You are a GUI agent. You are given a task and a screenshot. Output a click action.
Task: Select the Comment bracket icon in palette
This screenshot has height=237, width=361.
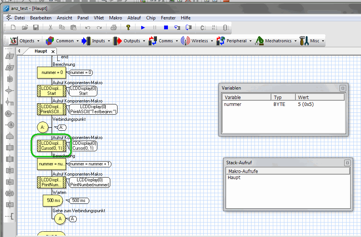click(x=10, y=216)
